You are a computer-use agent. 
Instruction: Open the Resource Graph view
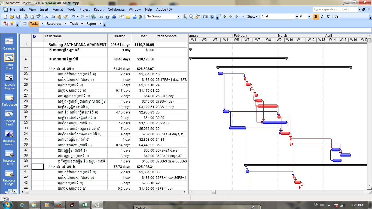click(x=9, y=138)
